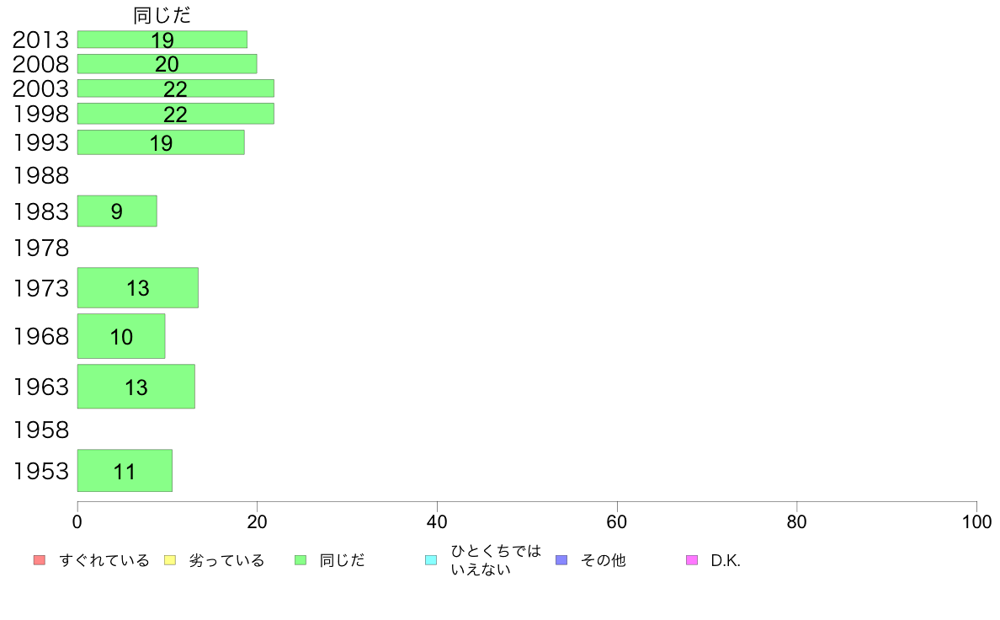Select the 2003 bar showing 22
This screenshot has width=1000, height=620.
point(176,88)
